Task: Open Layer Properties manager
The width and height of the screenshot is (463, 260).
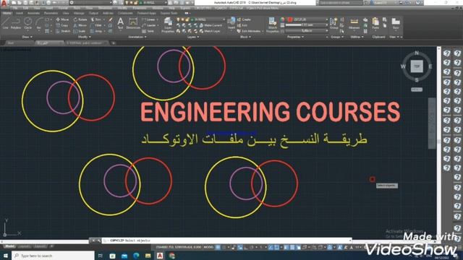Action: point(168,25)
